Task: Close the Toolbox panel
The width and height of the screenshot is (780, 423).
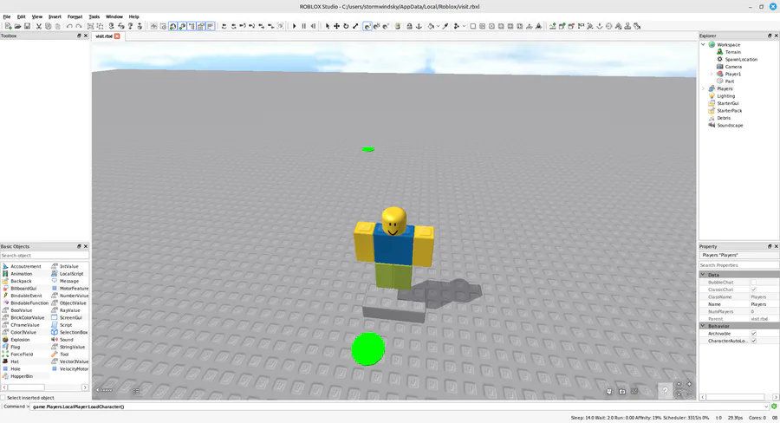Action: point(86,36)
